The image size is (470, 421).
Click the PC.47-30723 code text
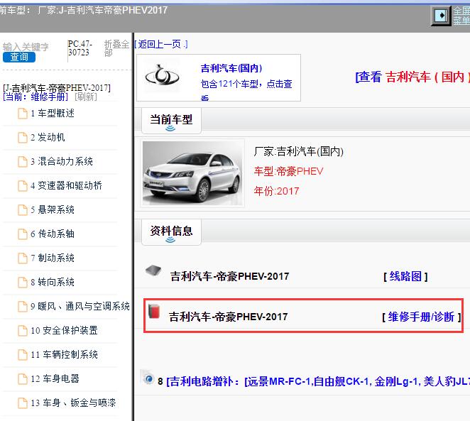coord(80,48)
